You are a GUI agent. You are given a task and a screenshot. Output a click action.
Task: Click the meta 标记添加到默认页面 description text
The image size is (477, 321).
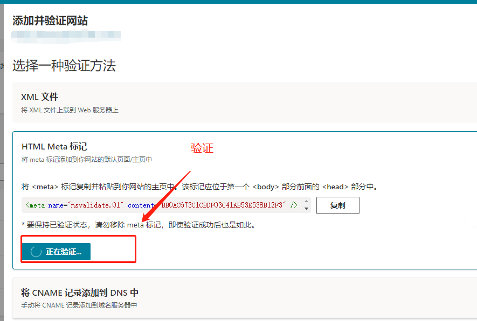pyautogui.click(x=87, y=160)
